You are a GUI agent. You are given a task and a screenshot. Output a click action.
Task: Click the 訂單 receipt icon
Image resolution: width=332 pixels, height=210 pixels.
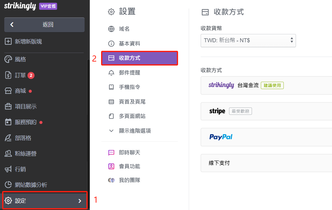click(8, 75)
